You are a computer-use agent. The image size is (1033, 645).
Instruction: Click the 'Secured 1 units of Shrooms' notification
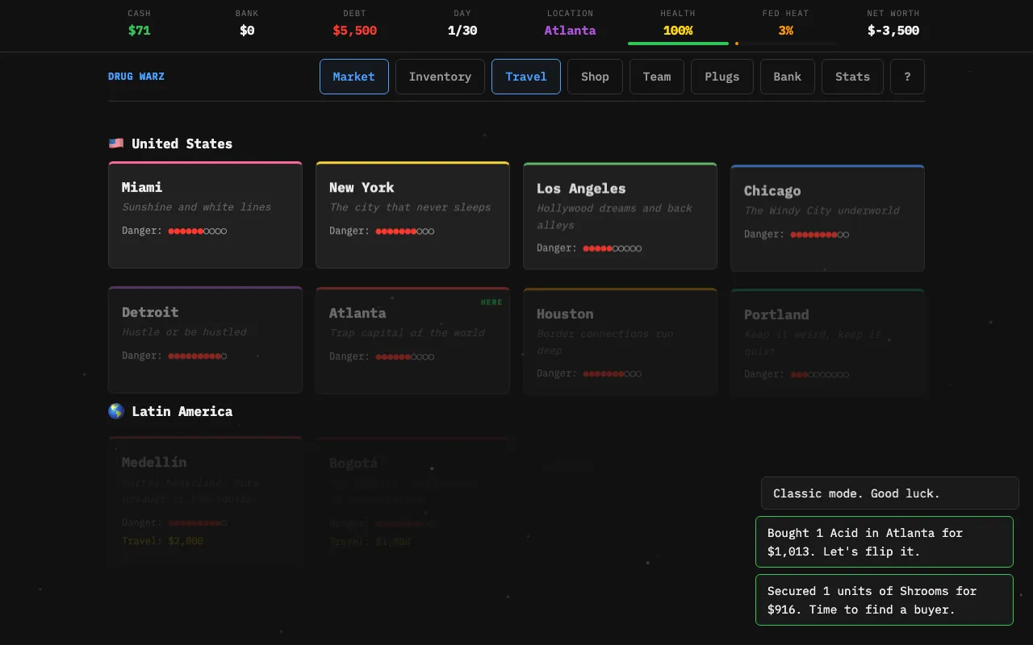[x=885, y=600]
